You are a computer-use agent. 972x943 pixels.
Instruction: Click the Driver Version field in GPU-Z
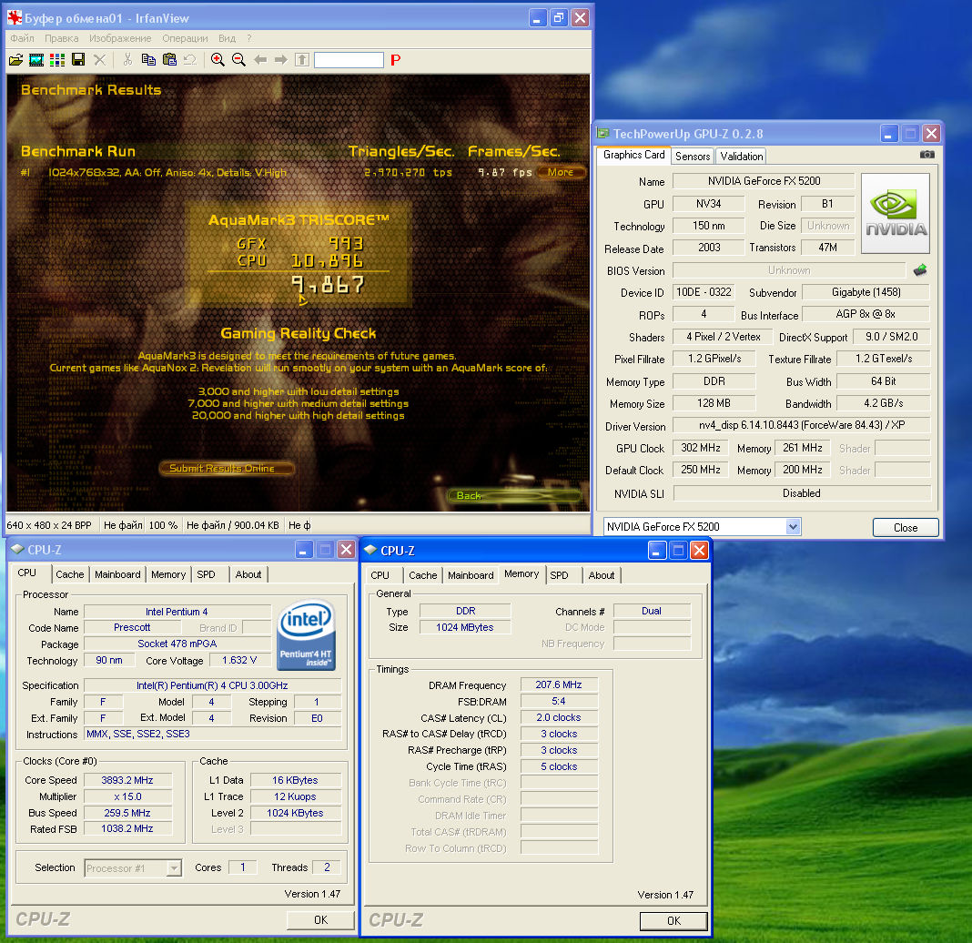coord(802,425)
